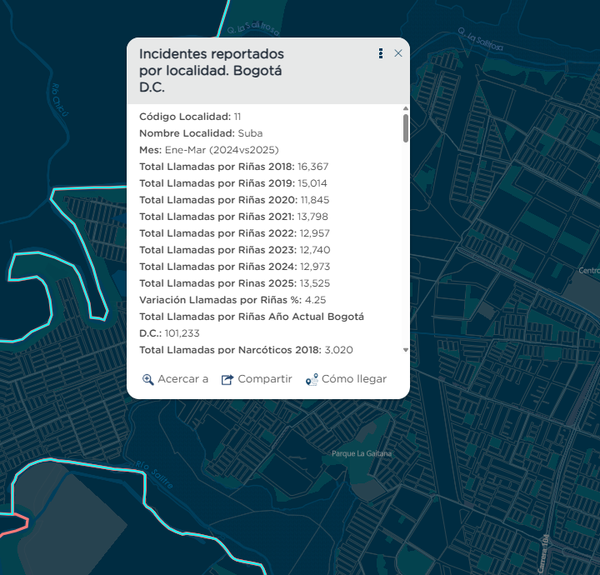
Task: Close the incident details popup
Action: pos(397,53)
